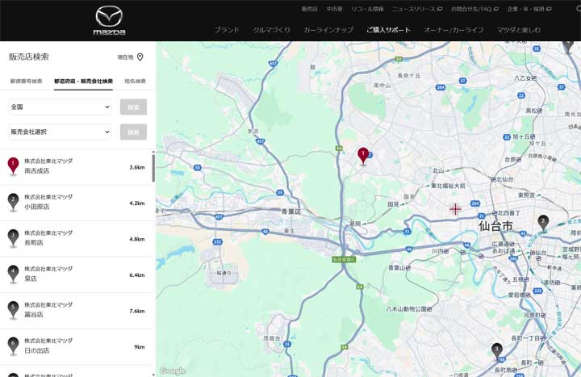The height and width of the screenshot is (377, 581).
Task: Click the 7.6km distance value
Action: click(x=137, y=311)
